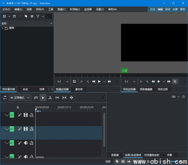
Task: Open effects wand on track V2
Action: coord(19,115)
